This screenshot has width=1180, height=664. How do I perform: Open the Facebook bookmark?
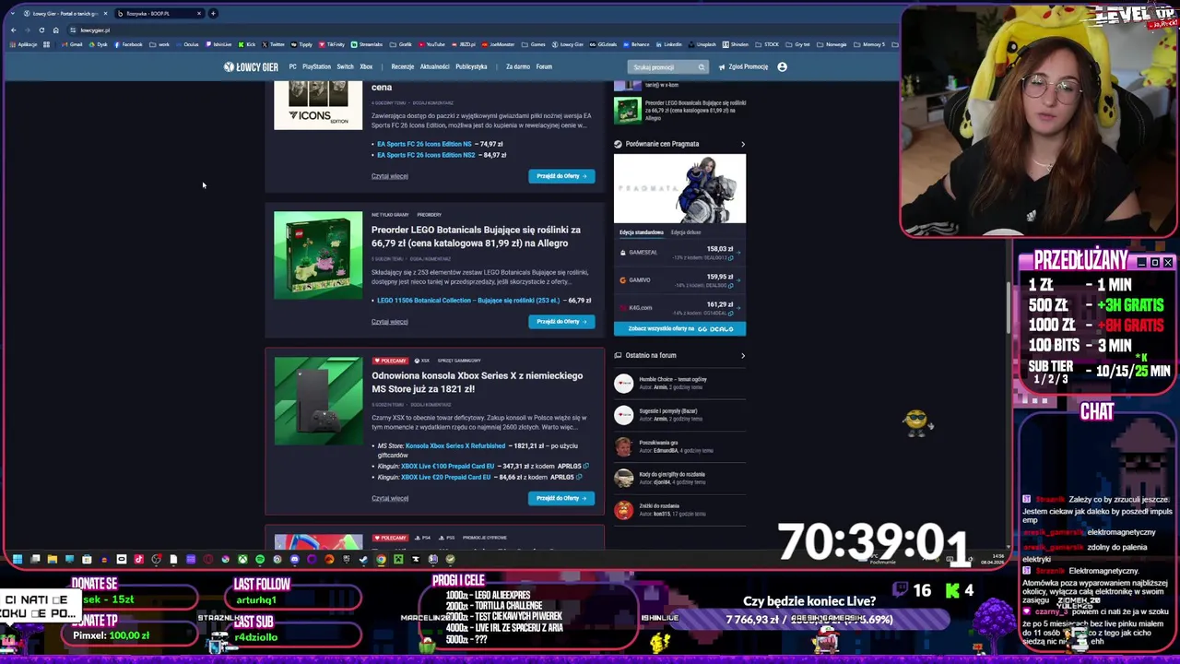pos(128,44)
